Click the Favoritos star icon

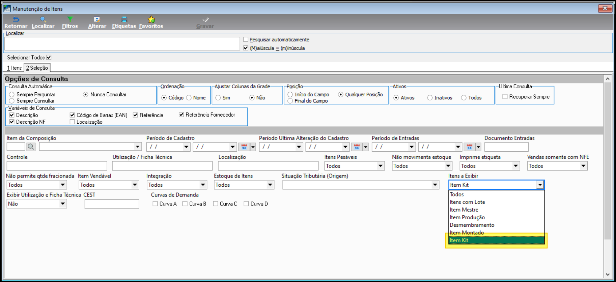[151, 23]
